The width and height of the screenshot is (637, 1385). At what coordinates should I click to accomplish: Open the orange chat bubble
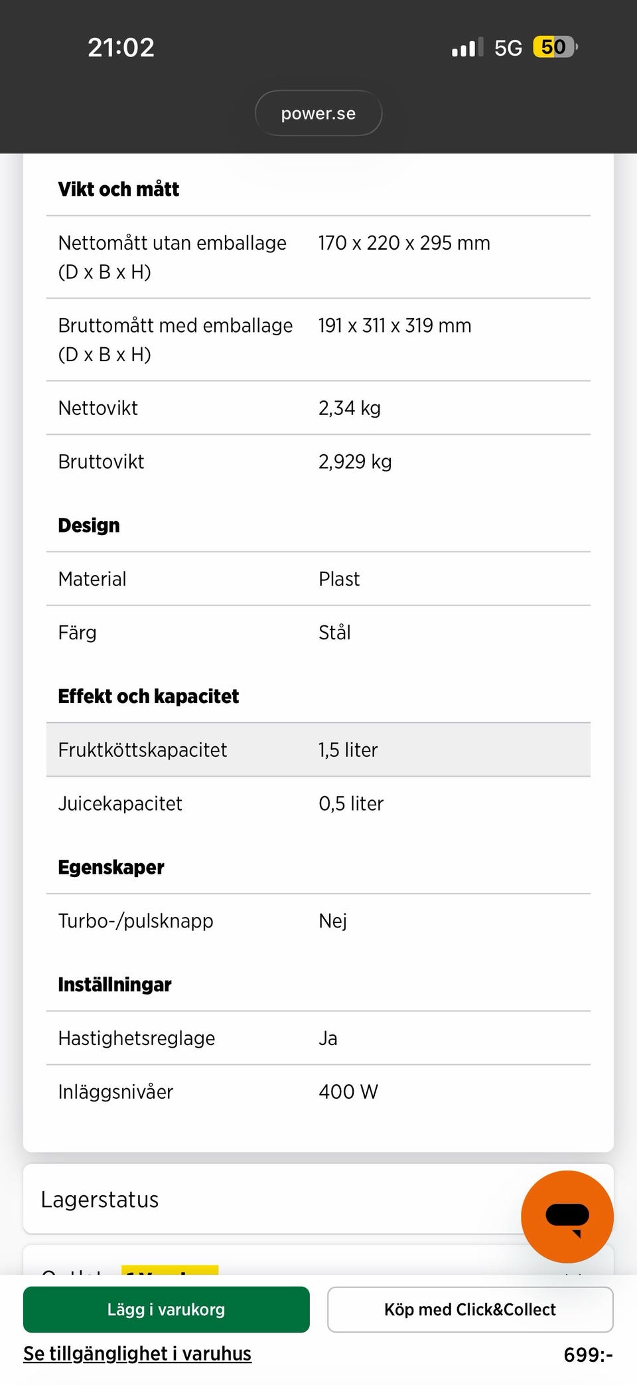tap(567, 1216)
